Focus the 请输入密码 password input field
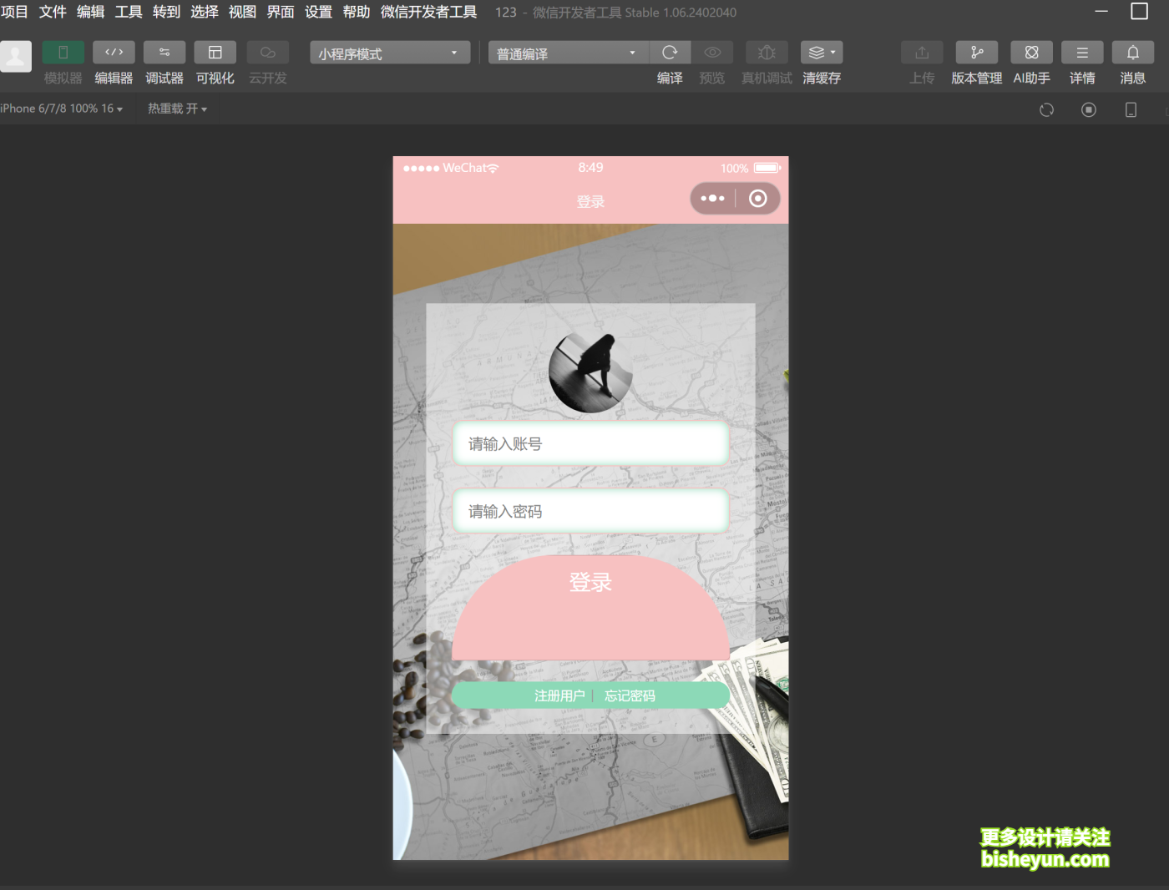1169x890 pixels. (x=590, y=511)
